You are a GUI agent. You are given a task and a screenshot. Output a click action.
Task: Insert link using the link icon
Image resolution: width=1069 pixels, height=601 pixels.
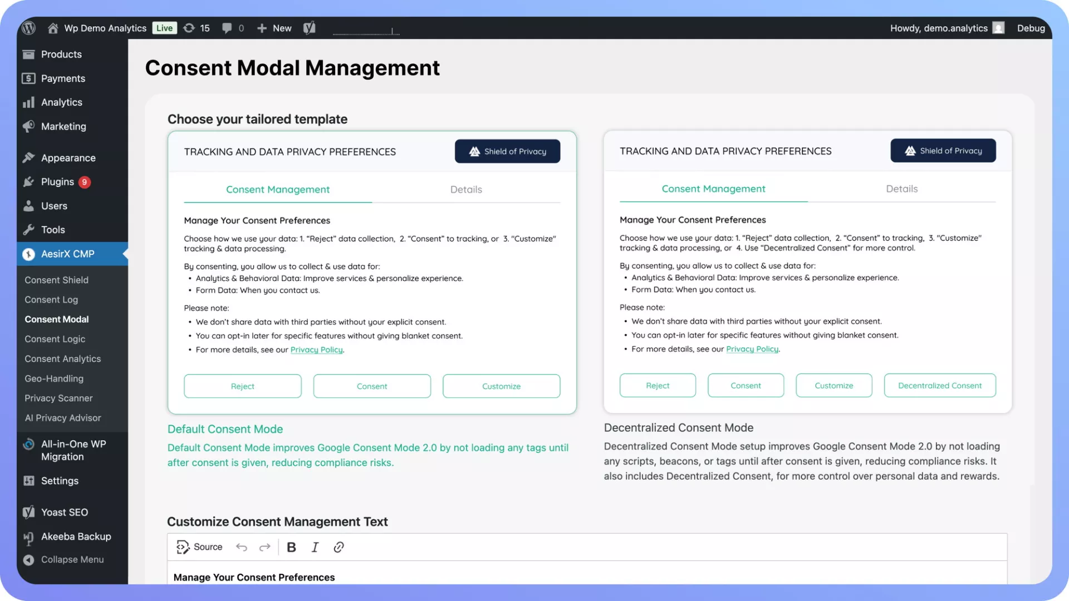click(339, 547)
